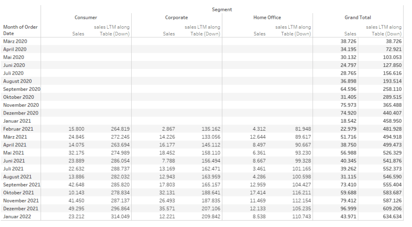This screenshot has width=412, height=227.
Task: Click Grand Total LTM value 634.634
Action: pyautogui.click(x=392, y=217)
